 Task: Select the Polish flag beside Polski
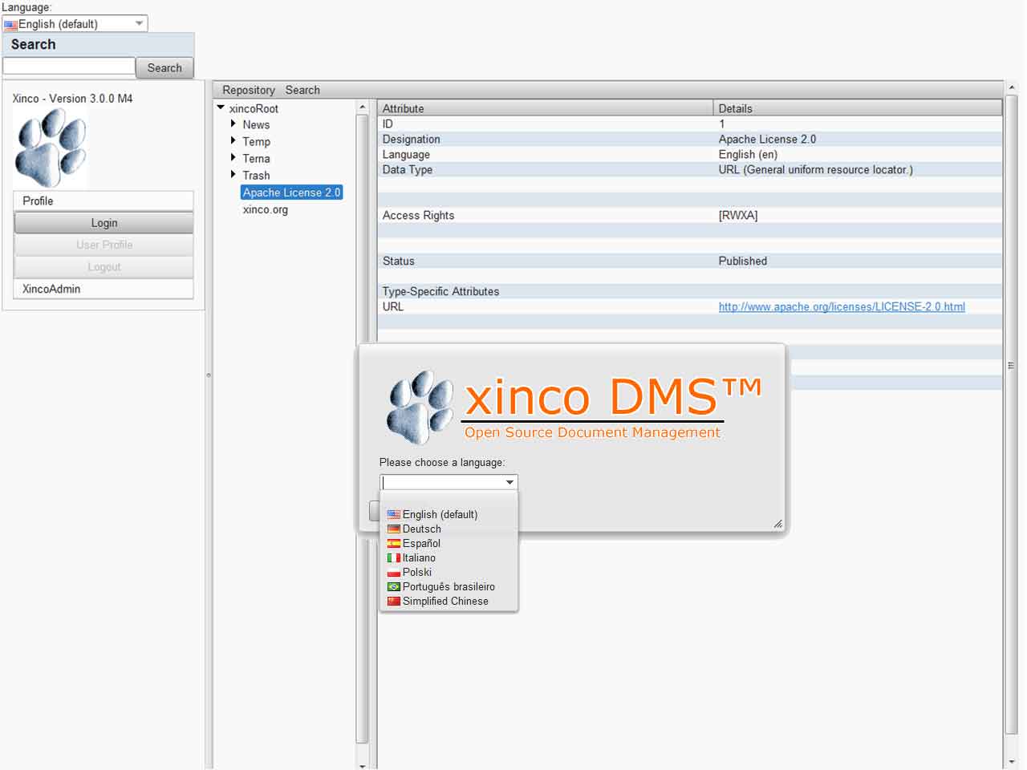pyautogui.click(x=394, y=573)
